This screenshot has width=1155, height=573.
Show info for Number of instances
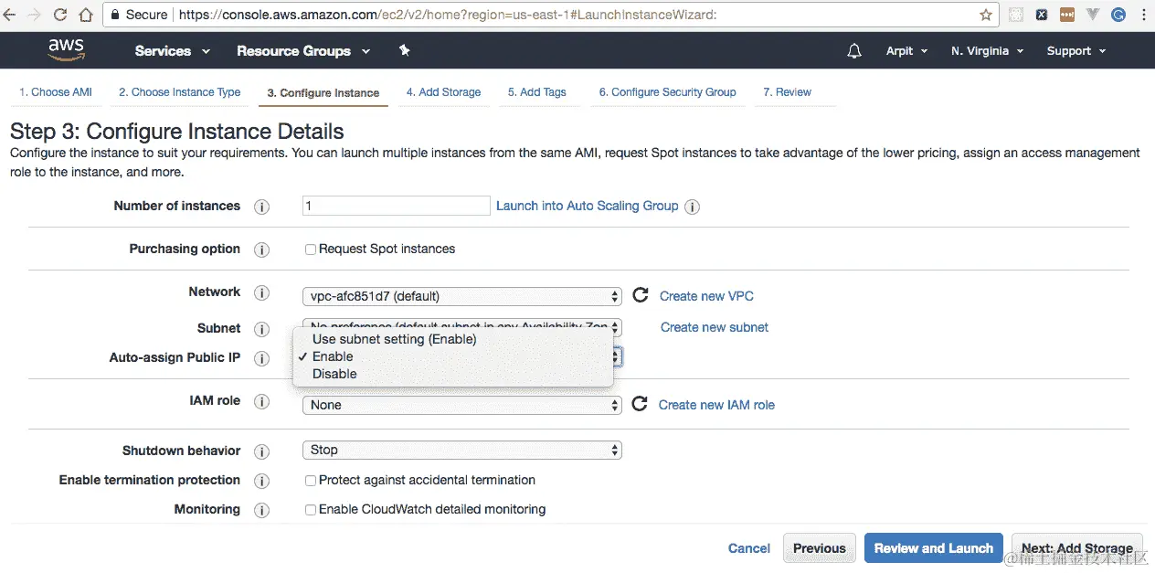click(261, 207)
